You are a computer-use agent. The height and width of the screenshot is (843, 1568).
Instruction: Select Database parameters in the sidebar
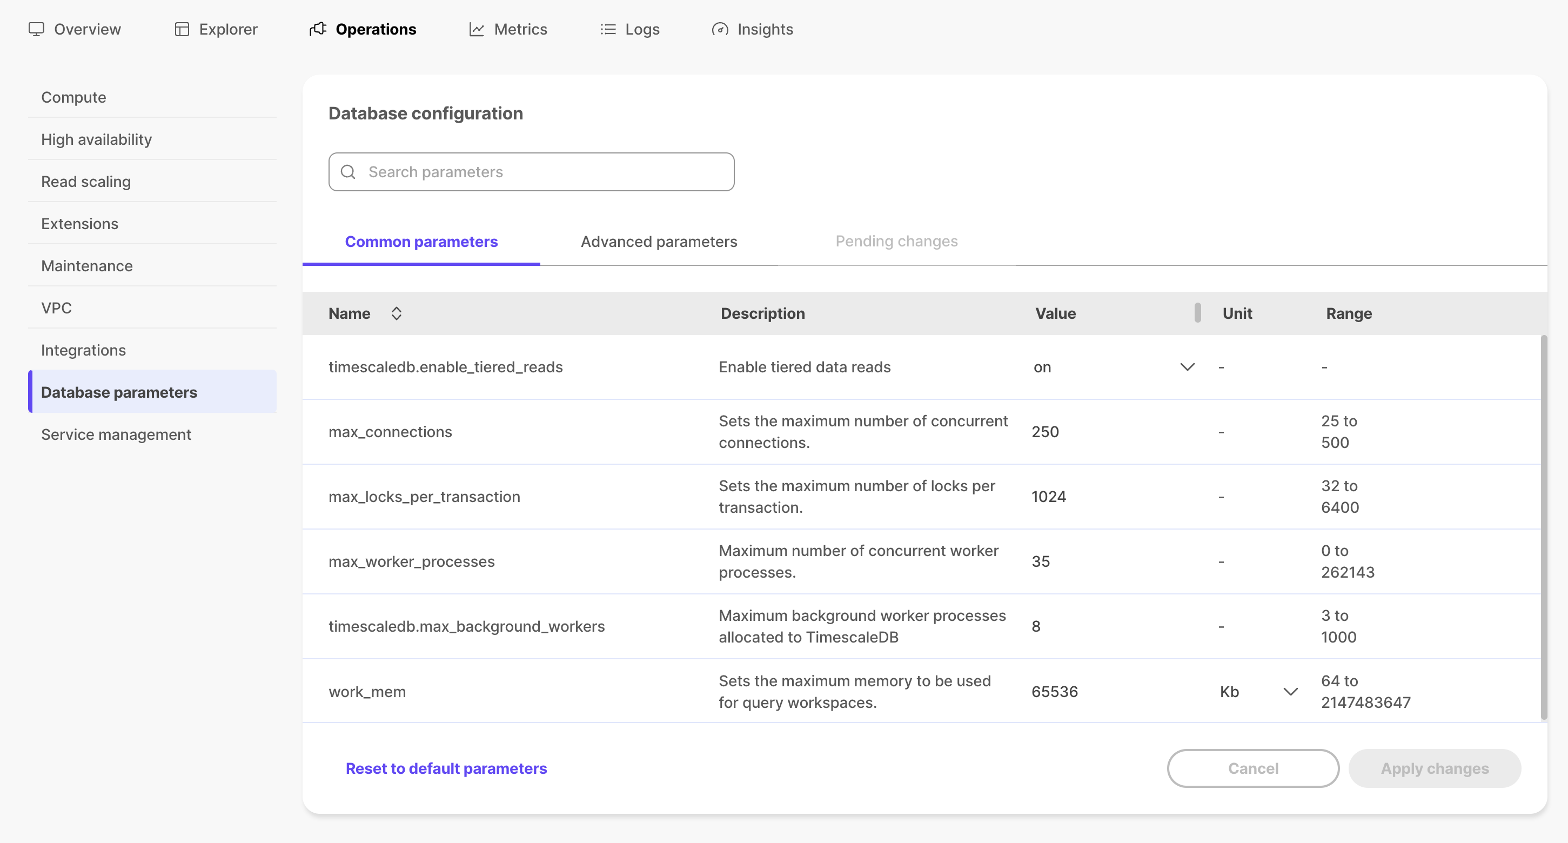click(x=119, y=392)
